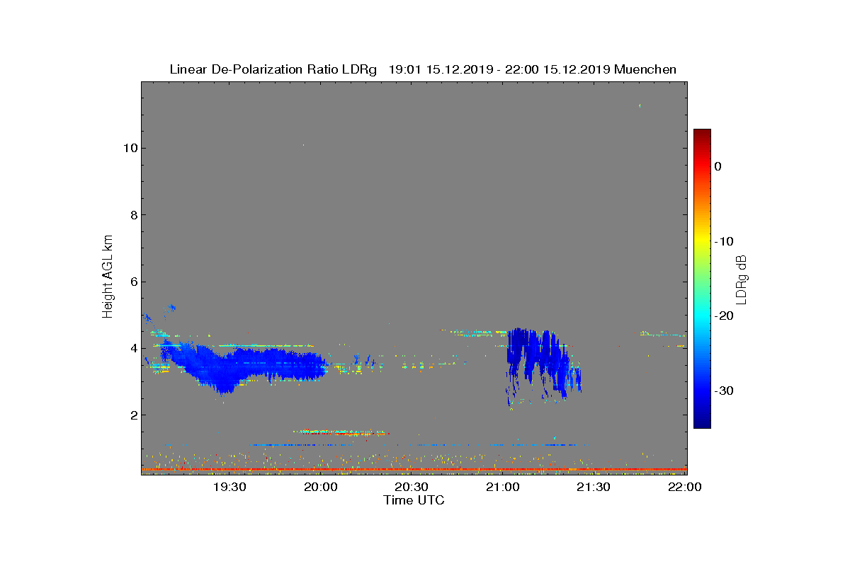850x566 pixels.
Task: Click the colorbar label '-20'
Action: (723, 316)
